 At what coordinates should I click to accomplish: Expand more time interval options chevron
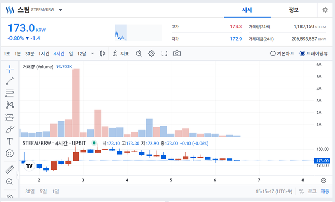(92, 53)
